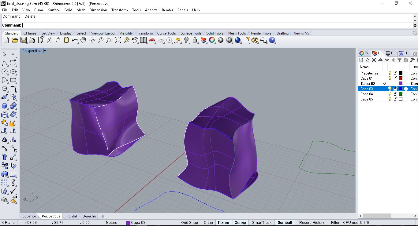Click into the Command input field
Viewport: 418px width, 226px height.
click(x=217, y=25)
